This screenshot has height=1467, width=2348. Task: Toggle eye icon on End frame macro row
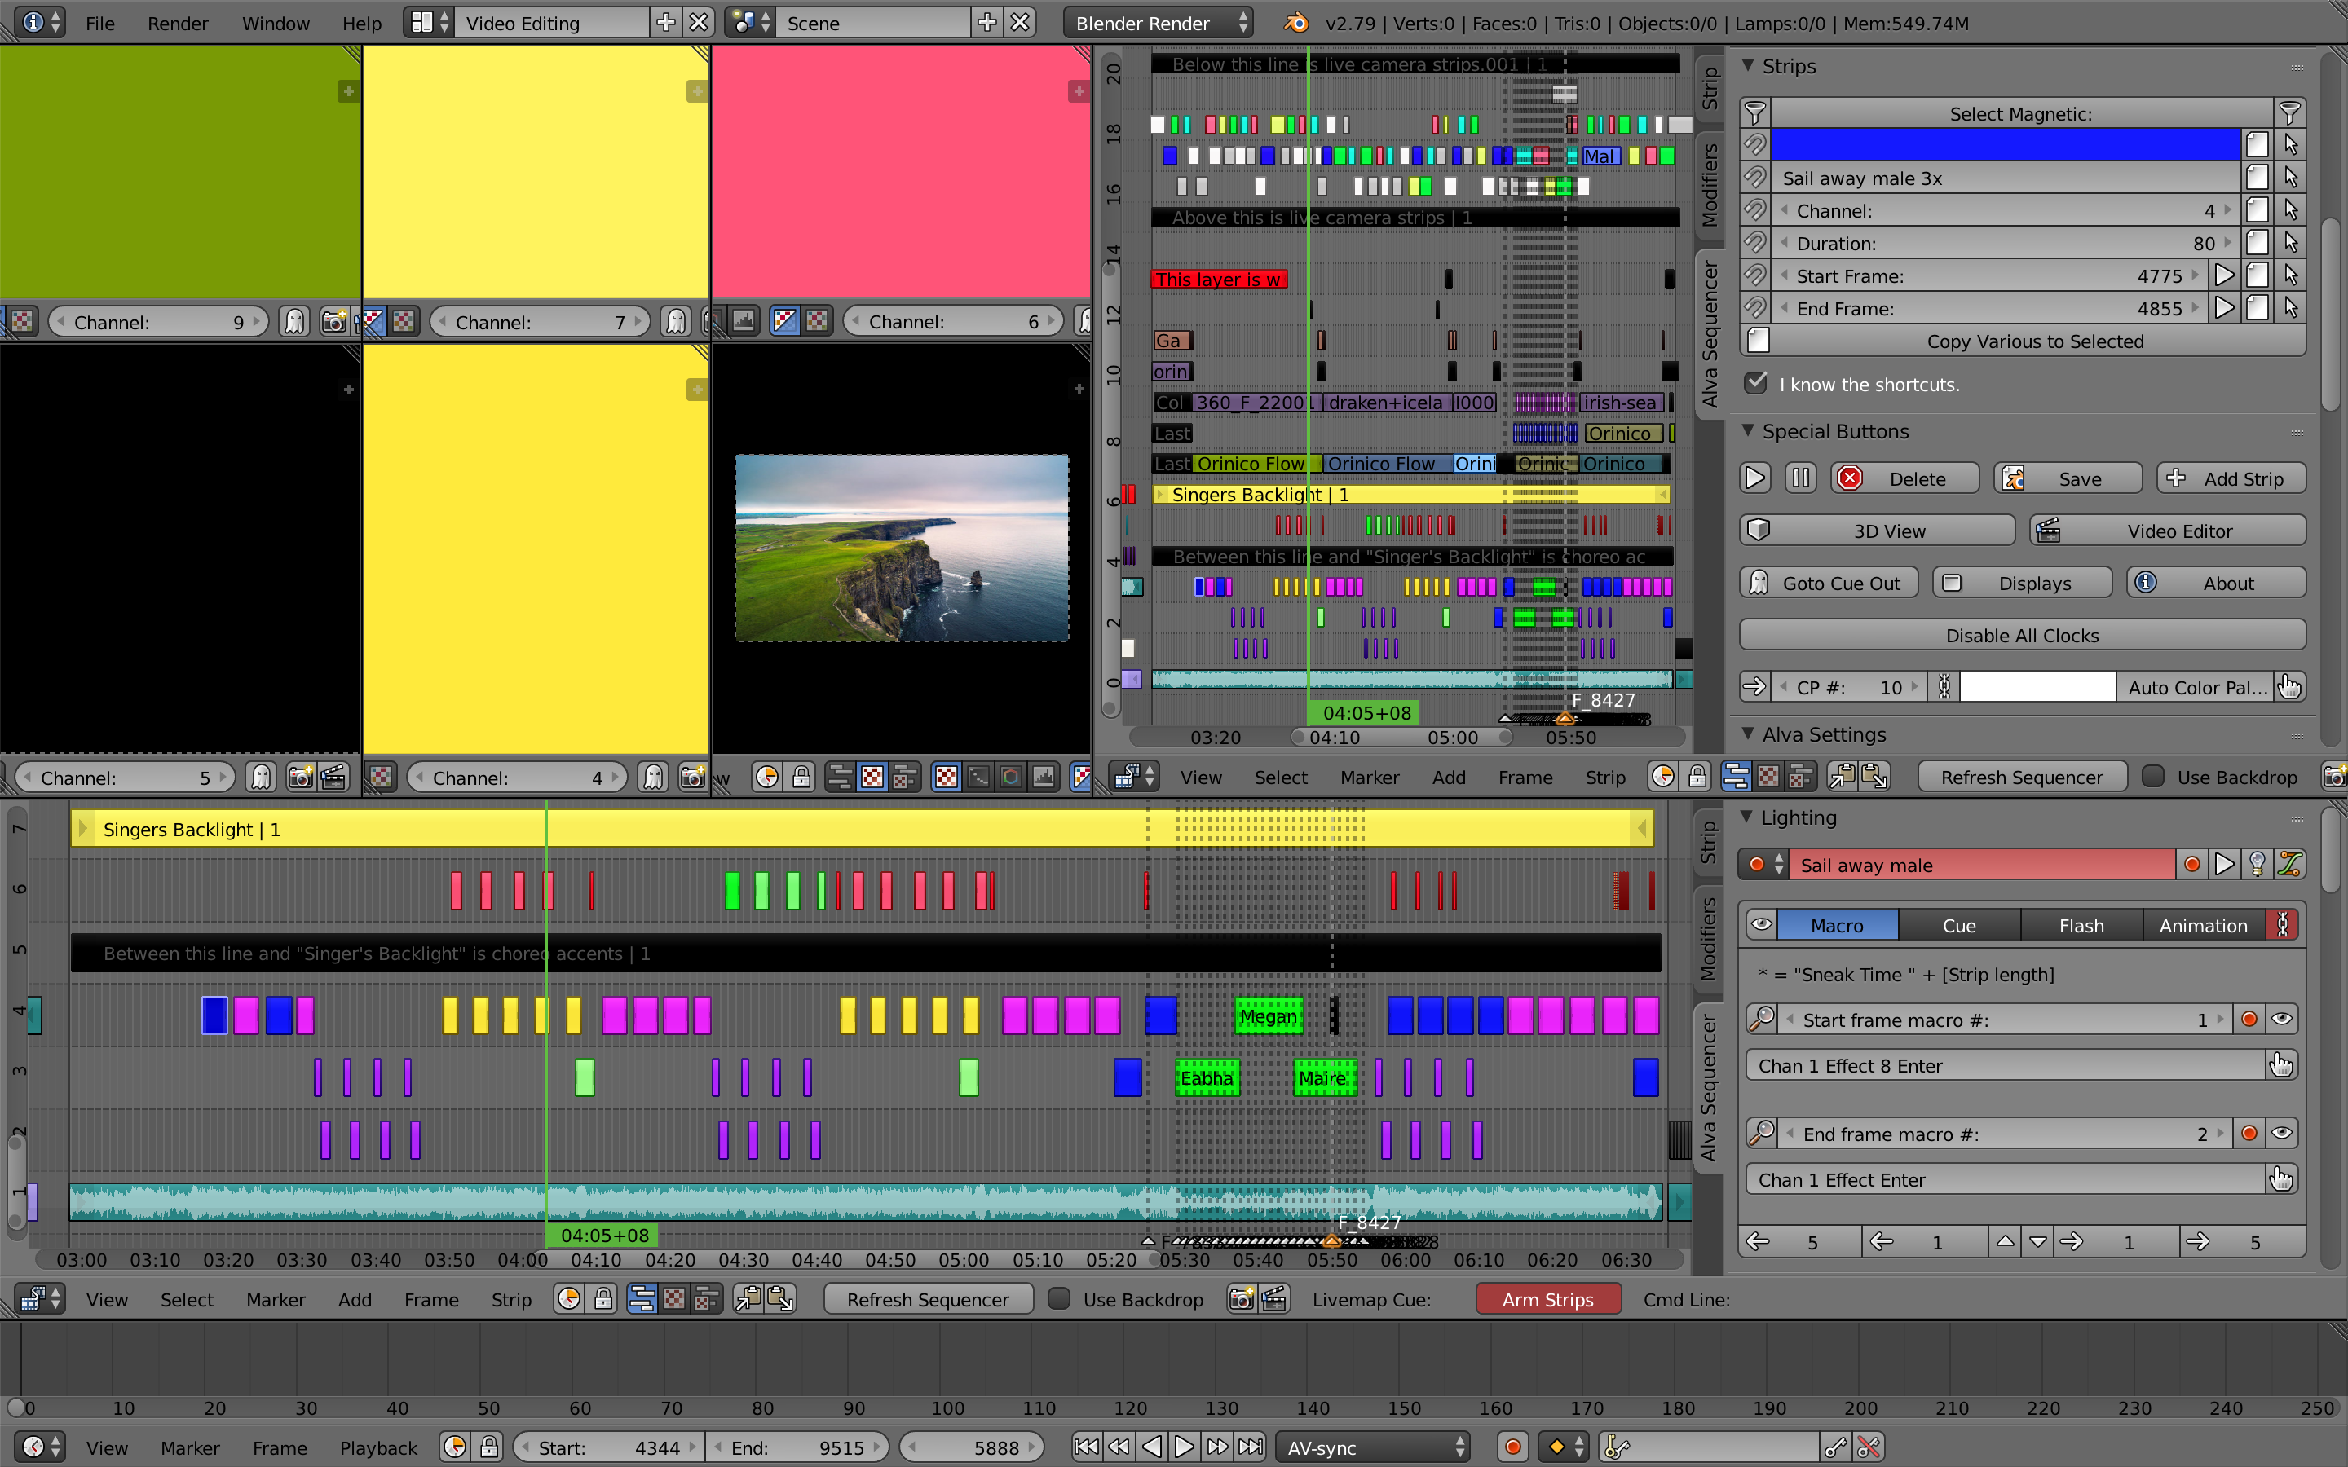click(2282, 1133)
